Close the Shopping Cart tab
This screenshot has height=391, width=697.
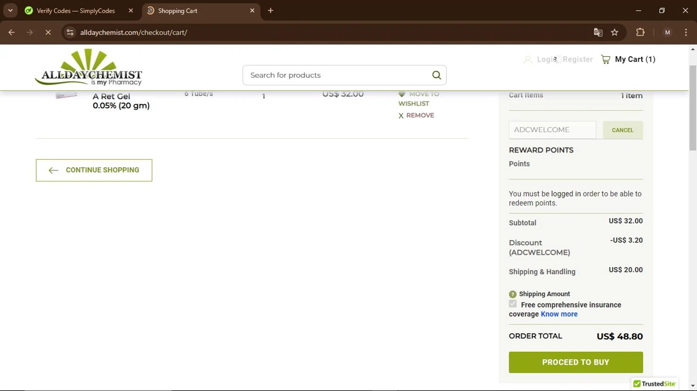(252, 10)
